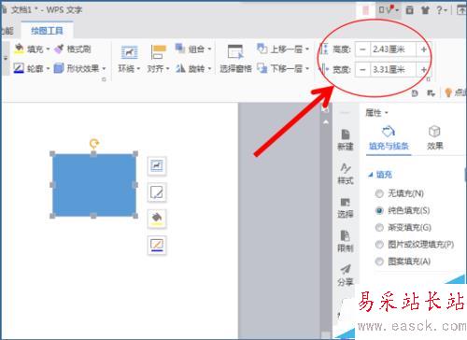Select Picture or texture fill radio option
467x340 pixels.
[379, 245]
